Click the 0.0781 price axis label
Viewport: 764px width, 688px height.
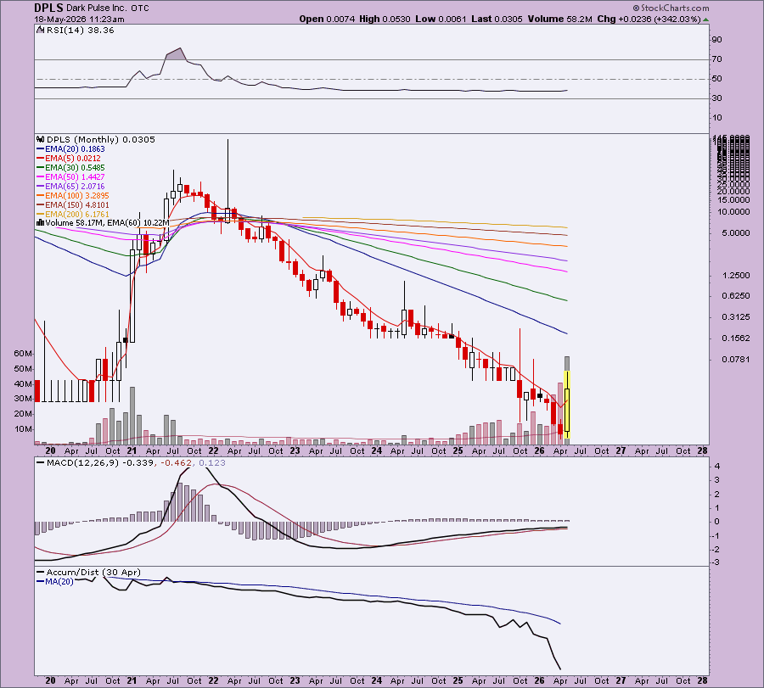coord(735,360)
